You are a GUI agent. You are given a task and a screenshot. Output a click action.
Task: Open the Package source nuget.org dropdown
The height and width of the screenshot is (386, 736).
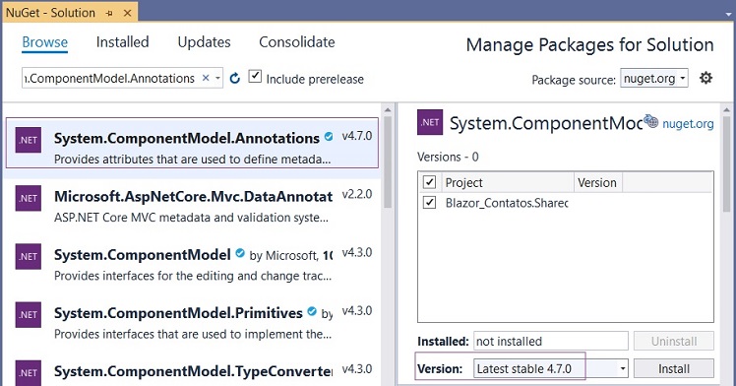tap(654, 78)
